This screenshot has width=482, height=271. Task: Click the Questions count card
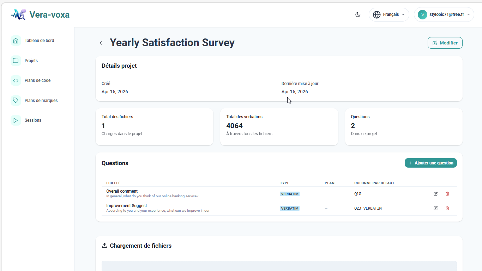pyautogui.click(x=404, y=127)
